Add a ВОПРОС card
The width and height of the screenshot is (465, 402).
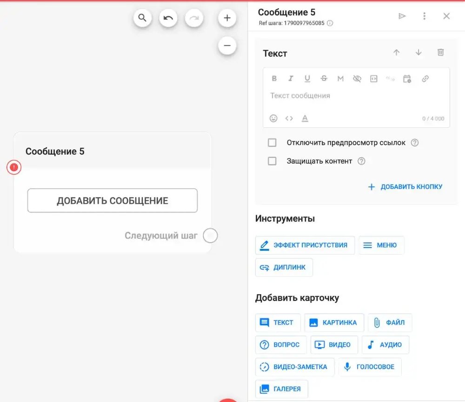click(281, 345)
